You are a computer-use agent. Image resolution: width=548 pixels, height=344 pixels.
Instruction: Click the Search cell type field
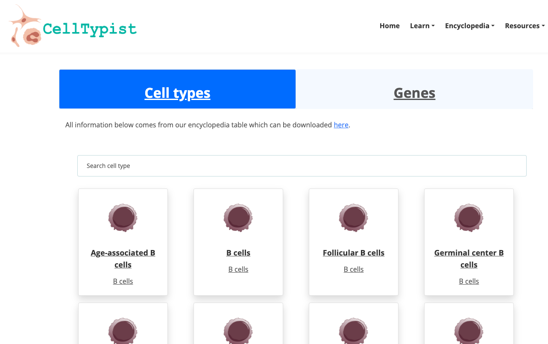pyautogui.click(x=302, y=166)
